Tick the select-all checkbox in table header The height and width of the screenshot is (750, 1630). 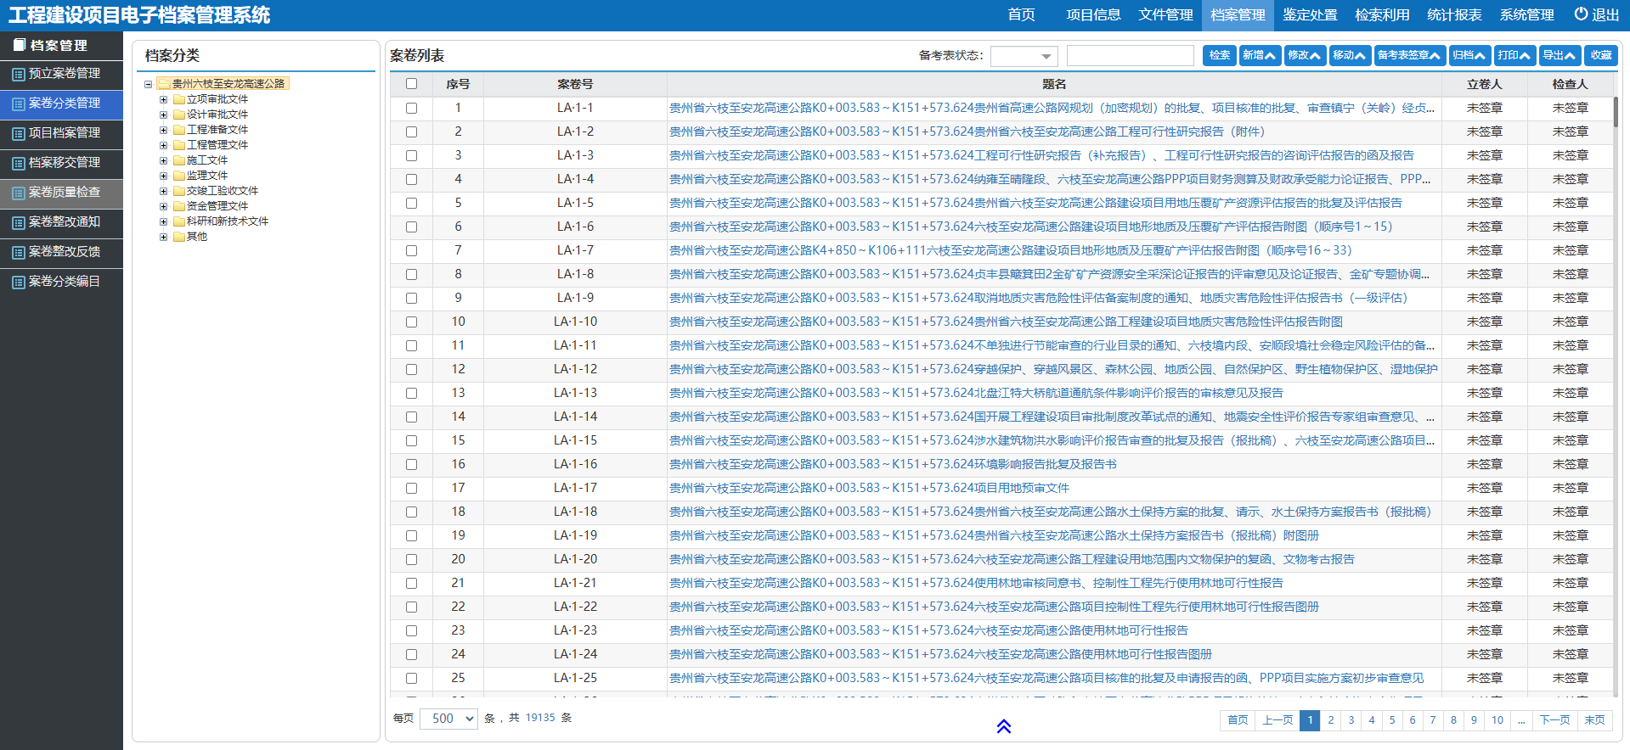pos(411,84)
